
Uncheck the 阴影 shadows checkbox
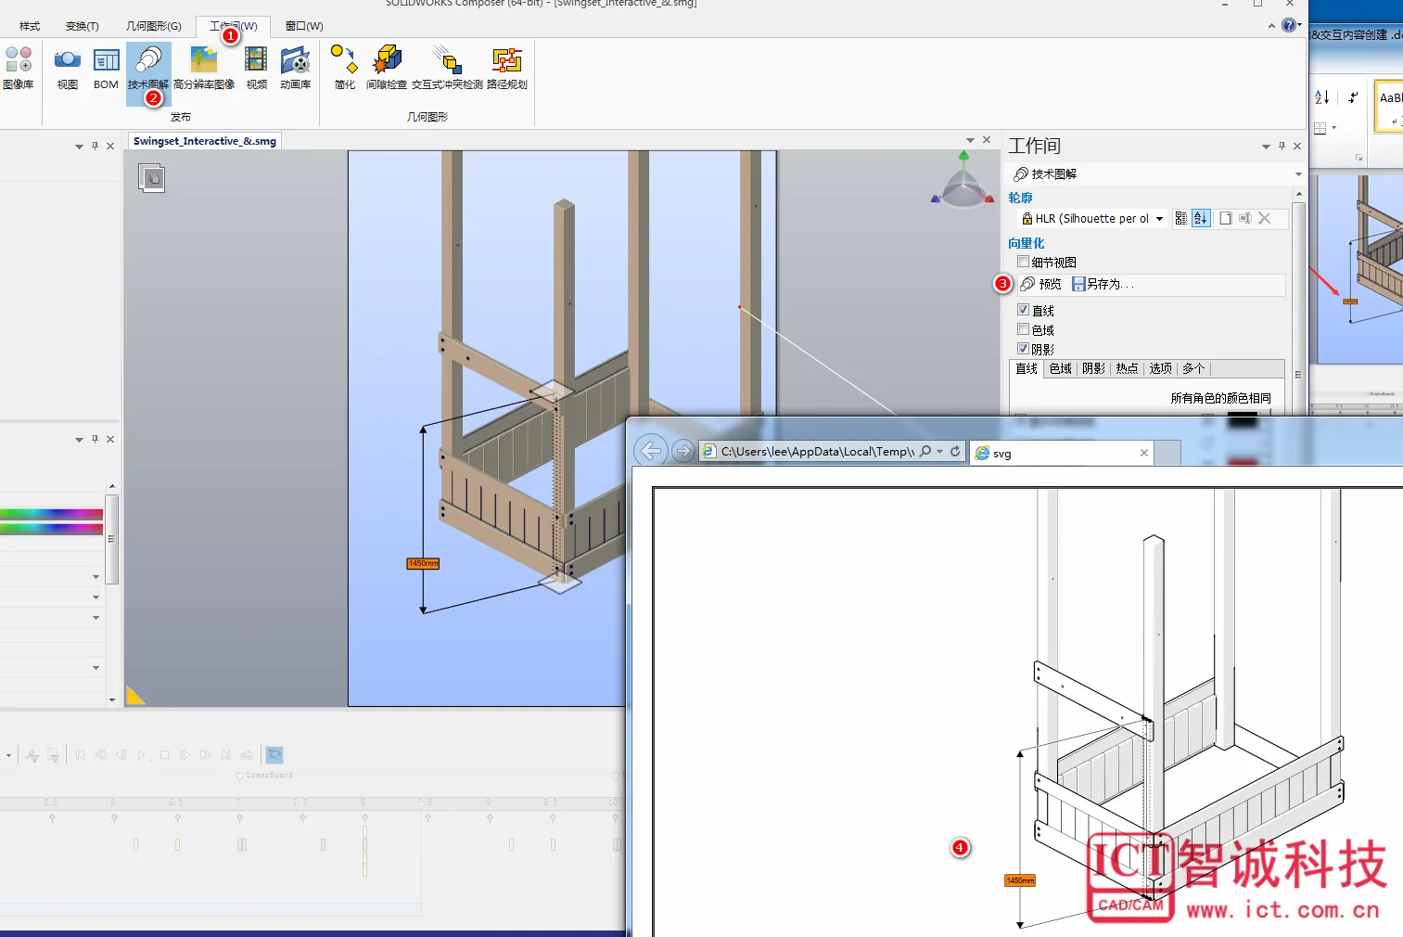click(x=1023, y=349)
